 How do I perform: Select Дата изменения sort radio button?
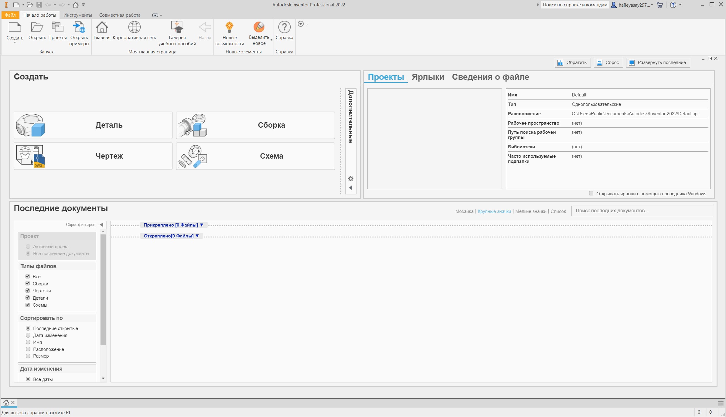(x=28, y=335)
